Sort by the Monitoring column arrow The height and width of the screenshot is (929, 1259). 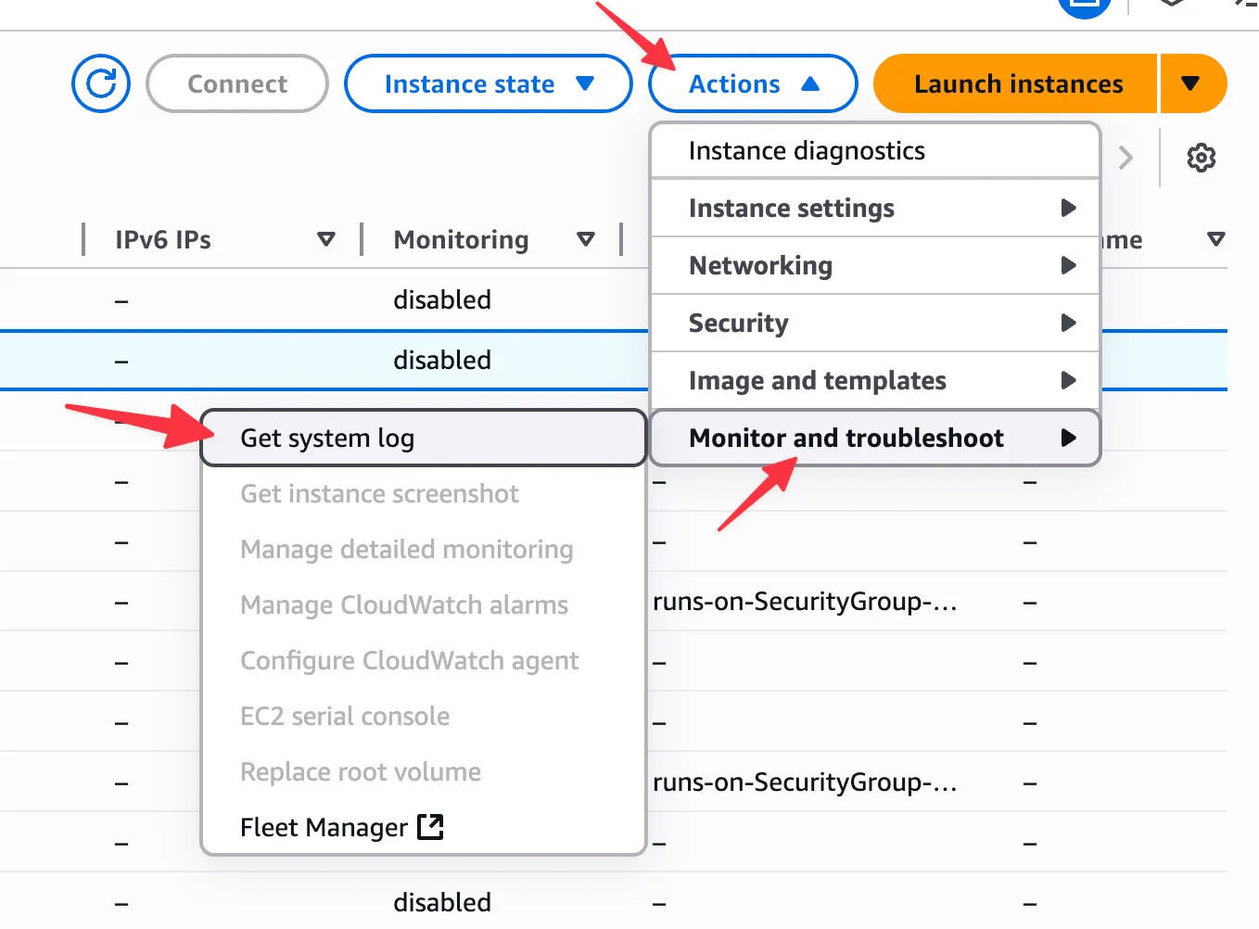tap(585, 239)
